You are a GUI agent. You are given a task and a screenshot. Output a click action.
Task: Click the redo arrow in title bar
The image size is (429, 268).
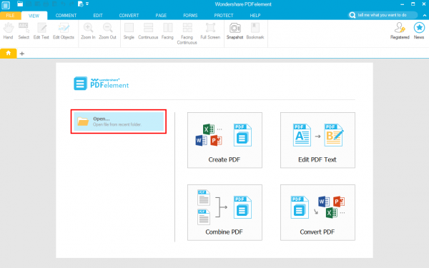(71, 4)
